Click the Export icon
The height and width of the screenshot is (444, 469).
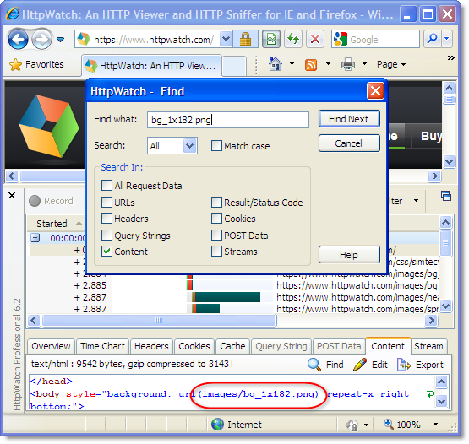click(403, 365)
